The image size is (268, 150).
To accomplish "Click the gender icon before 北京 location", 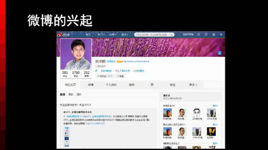I will coord(96,71).
